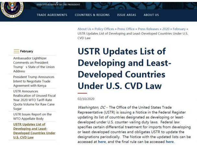This screenshot has height=157, width=197.
Task: Open Ambassador Lighthizer State of the Union article
Action: (x=34, y=65)
